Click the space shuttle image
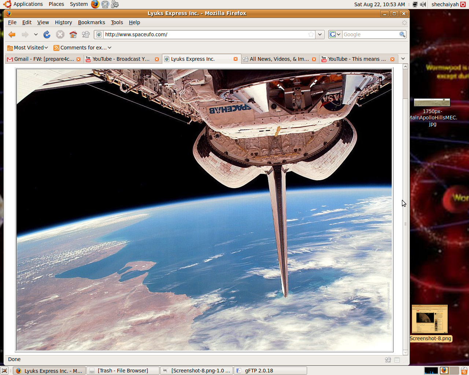Viewport: 469px width, 375px height. click(x=204, y=210)
